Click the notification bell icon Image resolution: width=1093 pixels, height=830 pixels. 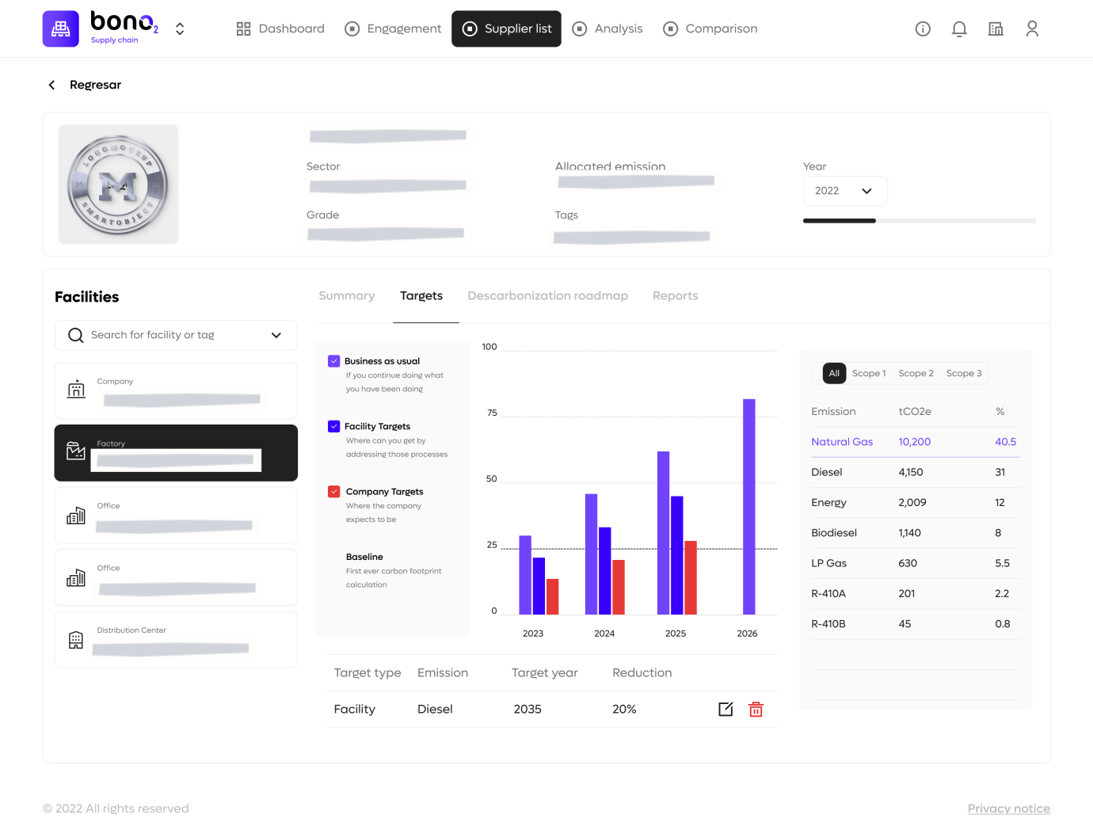click(x=959, y=29)
